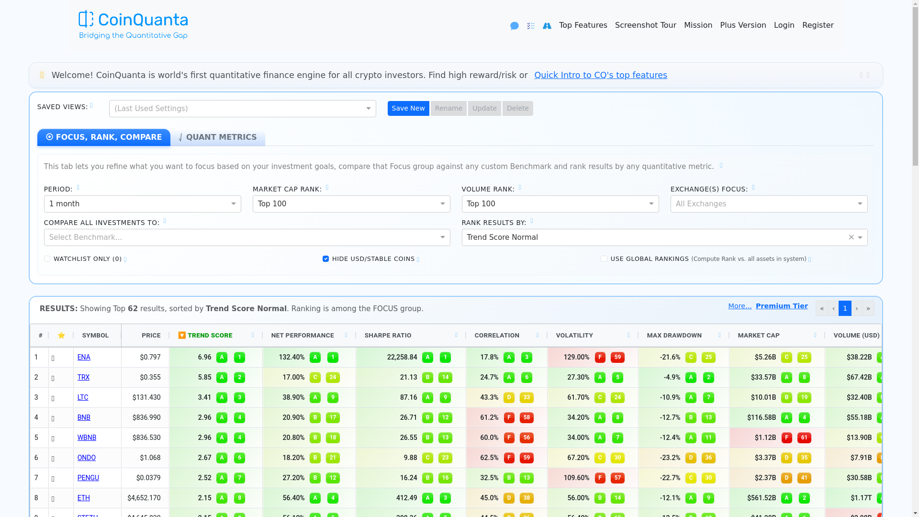919x517 pixels.
Task: Open Quick Intro to CQ's top features link
Action: point(601,75)
